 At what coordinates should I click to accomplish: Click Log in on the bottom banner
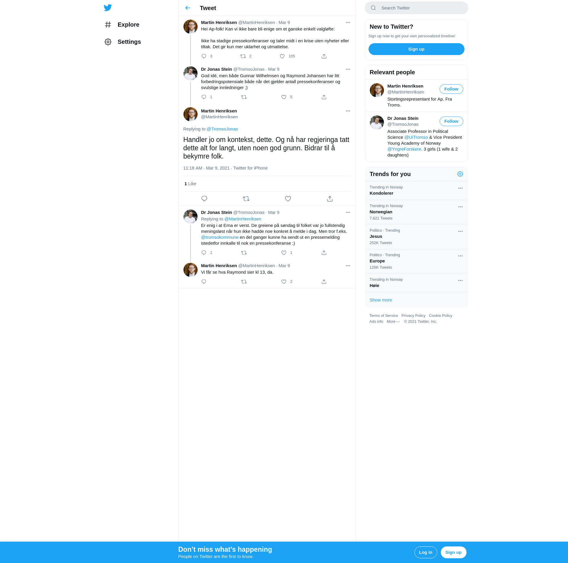coord(425,552)
